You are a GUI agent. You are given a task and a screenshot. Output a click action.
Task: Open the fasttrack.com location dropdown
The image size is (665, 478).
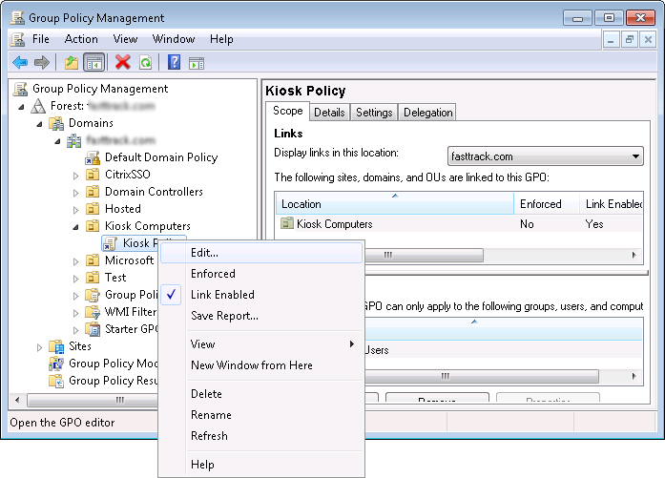point(546,156)
